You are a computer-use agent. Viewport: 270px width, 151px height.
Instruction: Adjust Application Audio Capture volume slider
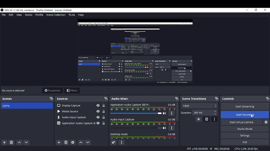click(136, 113)
